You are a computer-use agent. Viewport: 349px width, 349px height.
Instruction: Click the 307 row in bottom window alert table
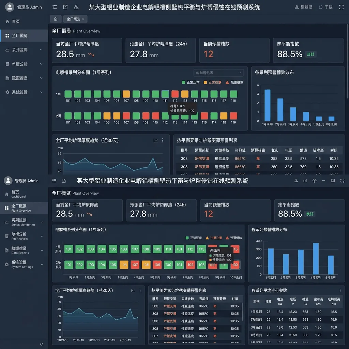(x=195, y=336)
